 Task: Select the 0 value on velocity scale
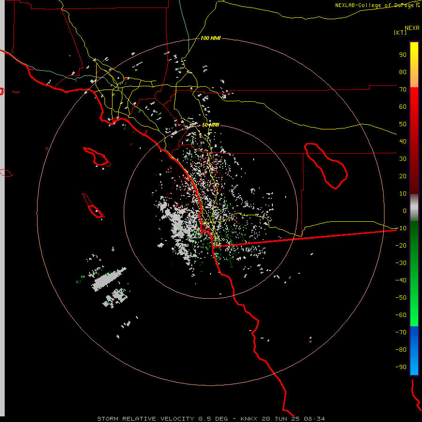[405, 211]
